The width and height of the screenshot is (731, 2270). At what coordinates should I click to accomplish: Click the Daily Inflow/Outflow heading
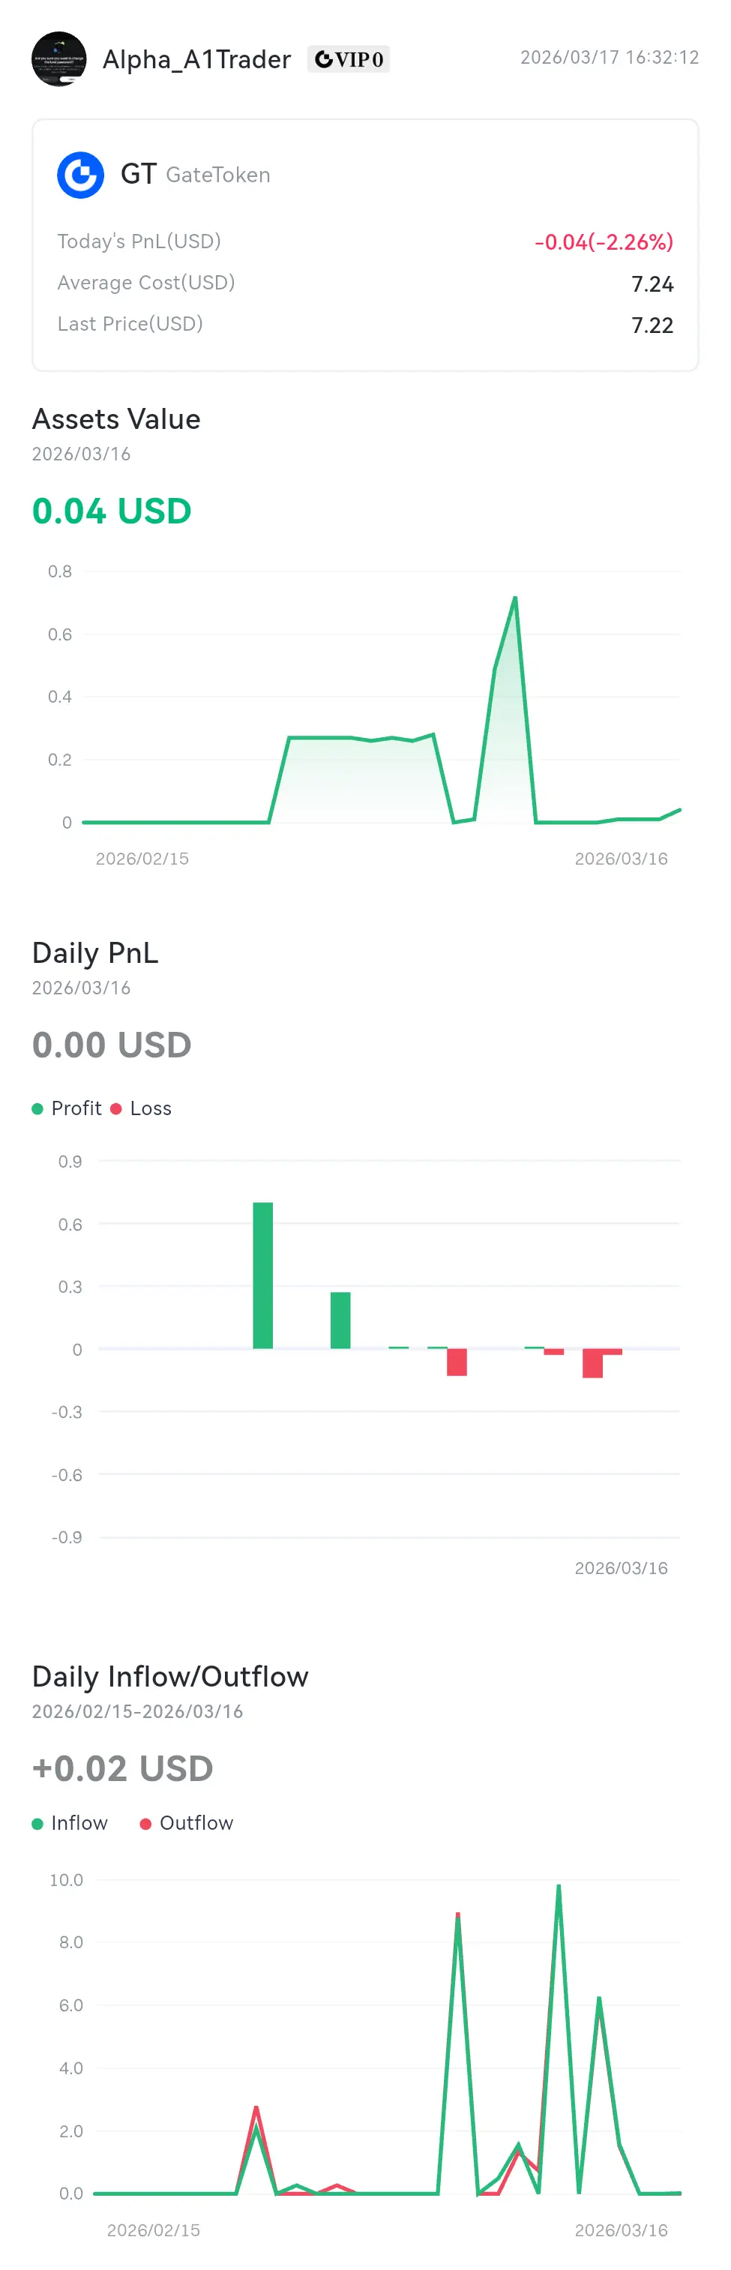click(x=170, y=1676)
